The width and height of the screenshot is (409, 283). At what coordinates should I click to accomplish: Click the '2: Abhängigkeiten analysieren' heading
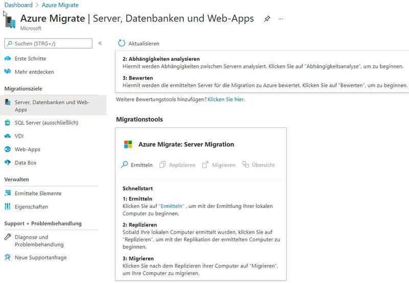point(161,59)
